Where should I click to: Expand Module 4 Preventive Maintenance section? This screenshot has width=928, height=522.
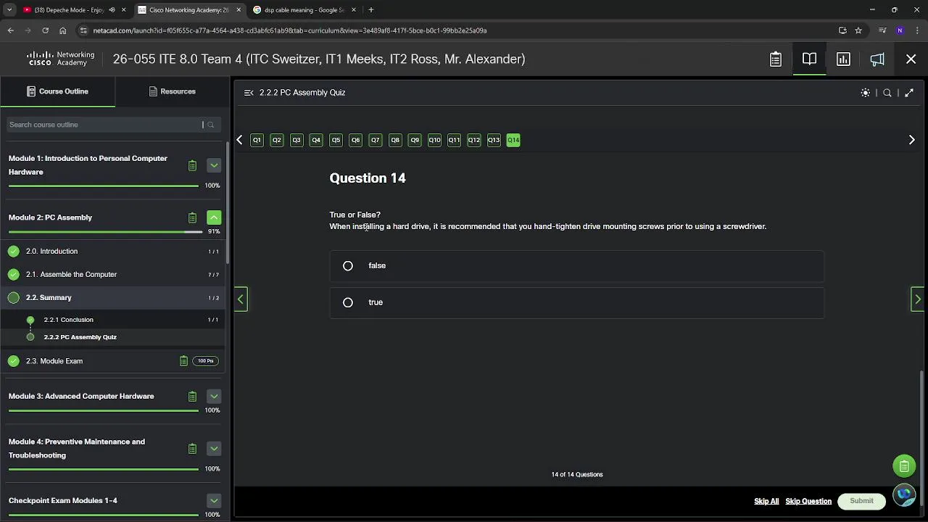pyautogui.click(x=214, y=449)
